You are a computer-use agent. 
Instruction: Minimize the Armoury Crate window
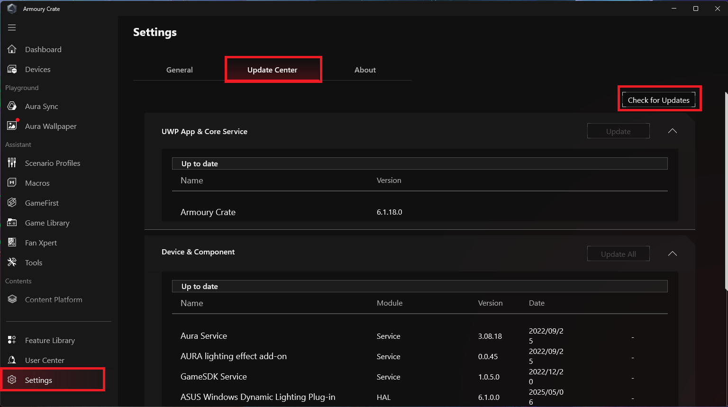[x=674, y=9]
